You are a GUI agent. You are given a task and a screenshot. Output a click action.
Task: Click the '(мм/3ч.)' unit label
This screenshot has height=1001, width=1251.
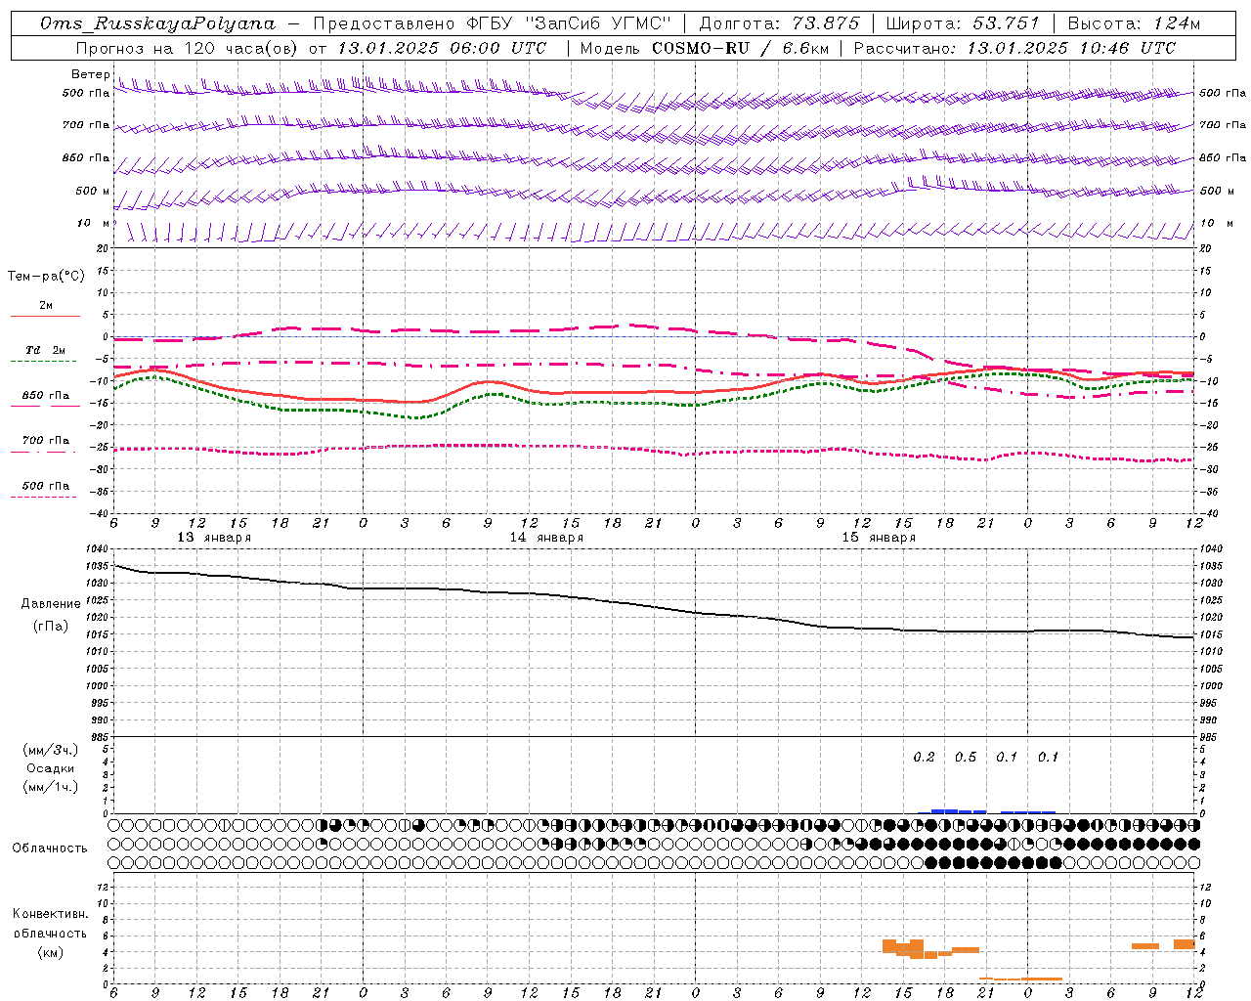(x=51, y=750)
